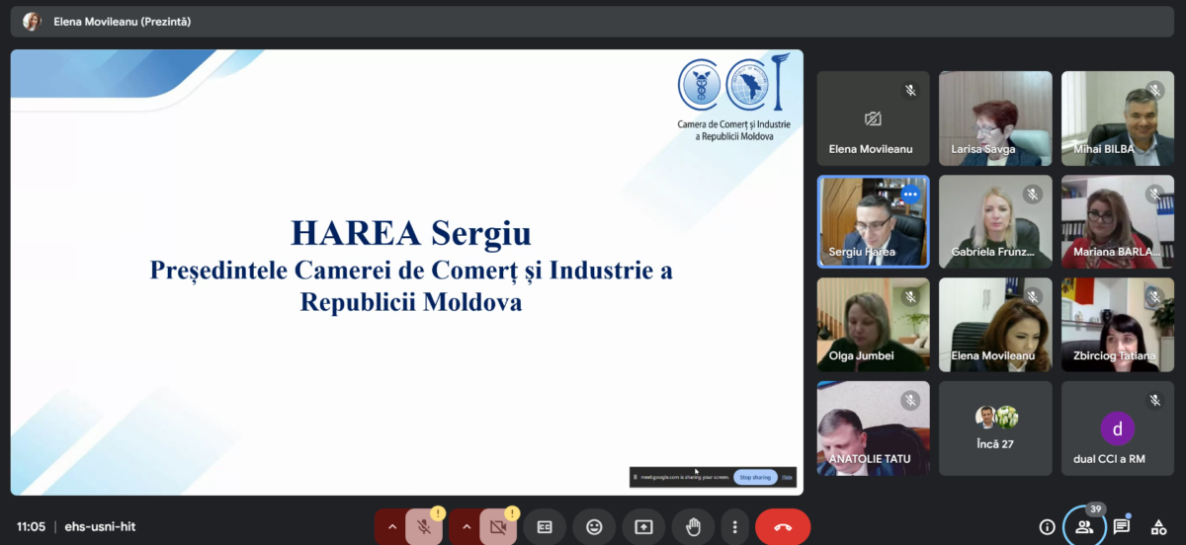The width and height of the screenshot is (1186, 545).
Task: Open chat with everyone icon
Action: (x=1122, y=527)
